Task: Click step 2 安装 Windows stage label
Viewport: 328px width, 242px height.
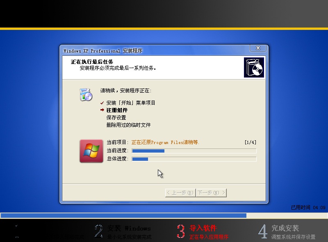Action: pos(129,228)
